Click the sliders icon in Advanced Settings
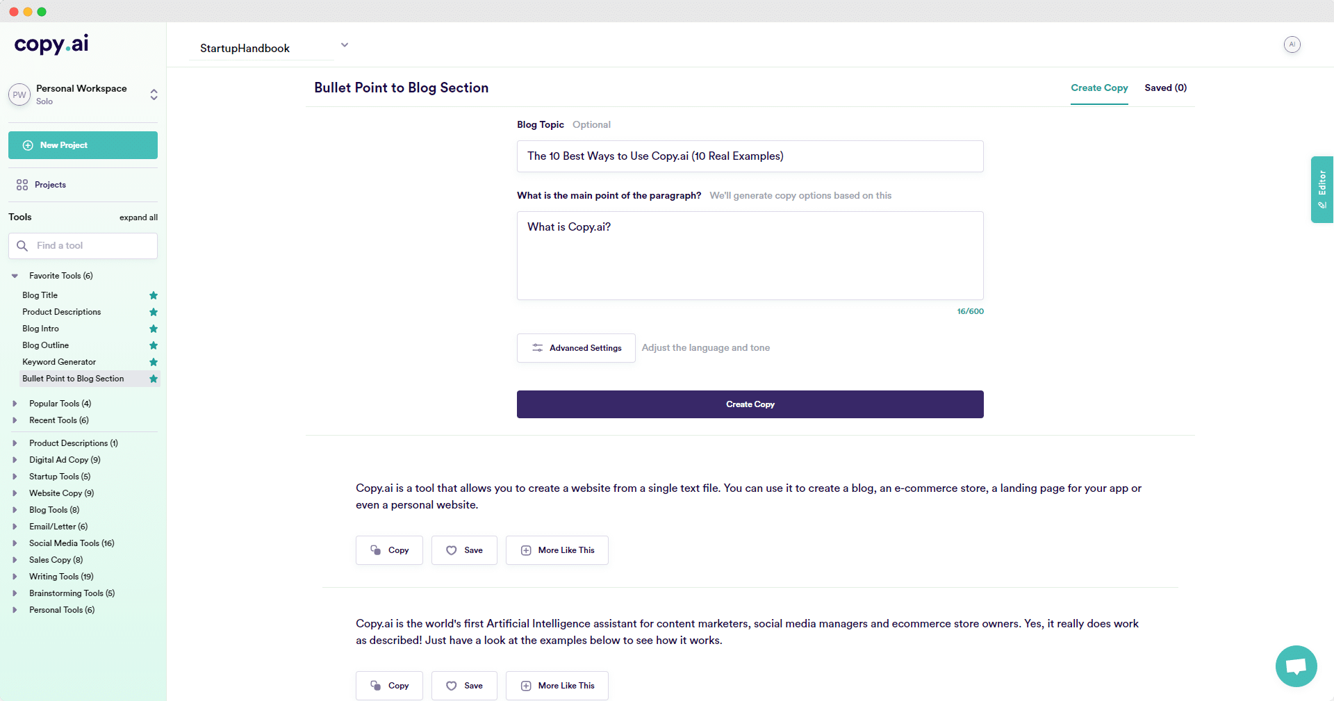The image size is (1334, 701). point(537,348)
